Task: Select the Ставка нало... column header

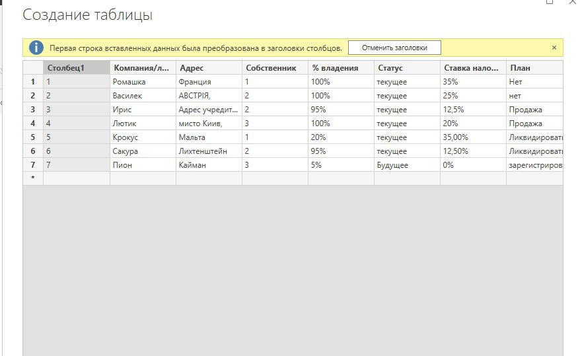Action: click(473, 67)
